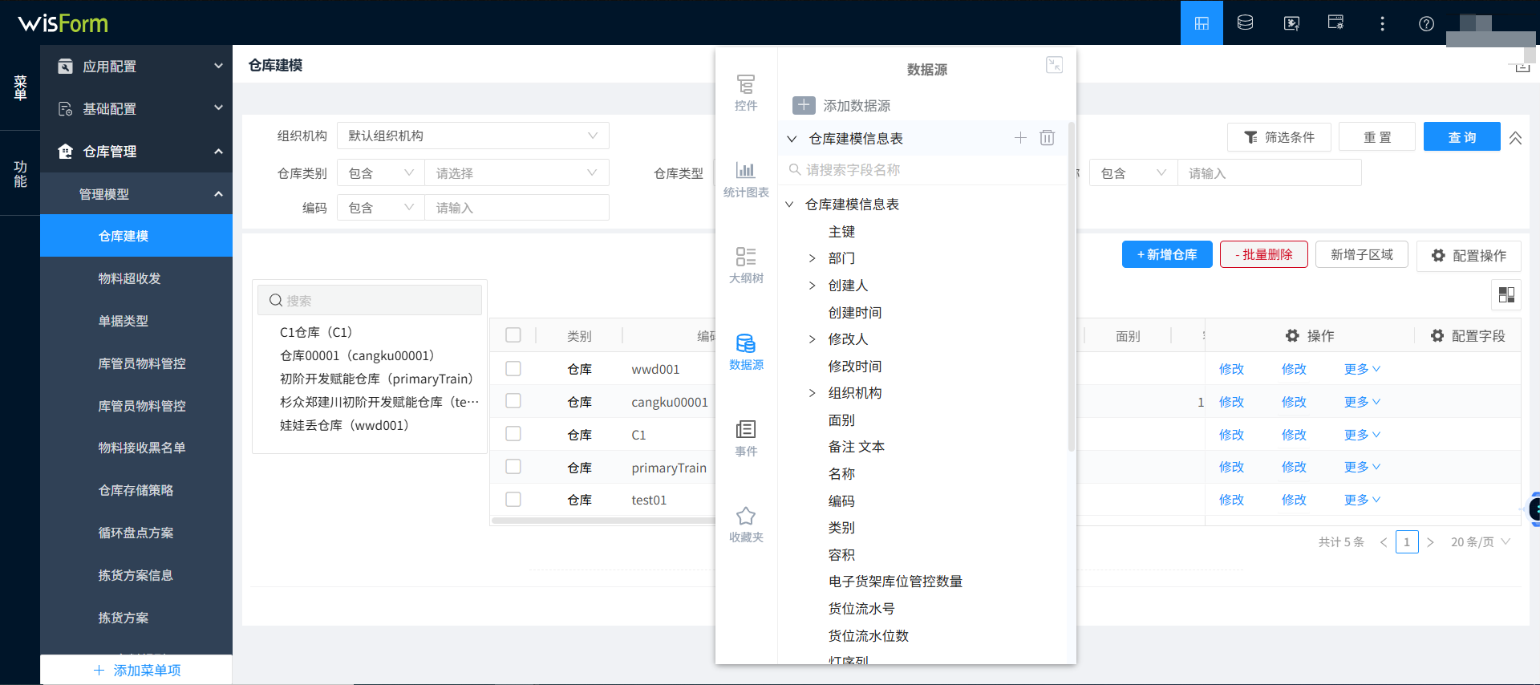The image size is (1540, 685).
Task: Open 编码 operator dropdown 包含
Action: click(381, 207)
